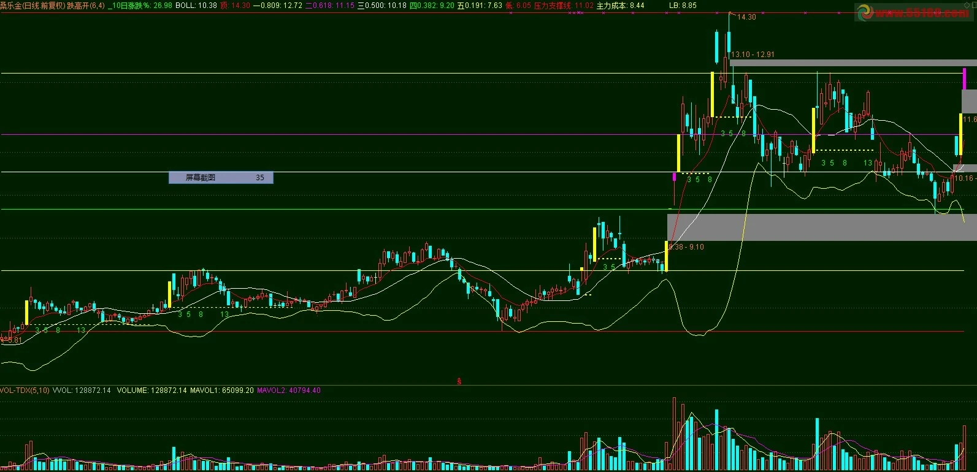Click the 8.38 - 9.10 gap label

686,247
